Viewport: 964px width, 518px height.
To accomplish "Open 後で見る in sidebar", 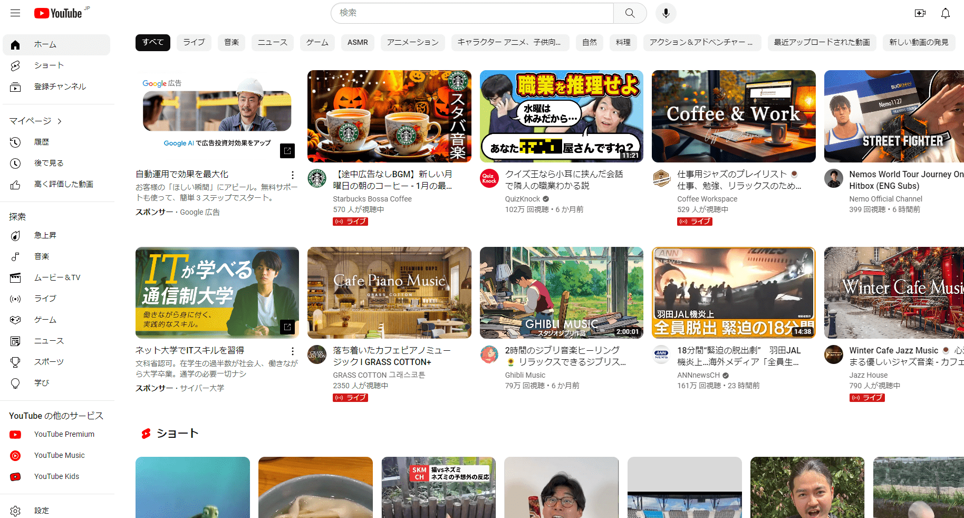I will click(x=56, y=163).
